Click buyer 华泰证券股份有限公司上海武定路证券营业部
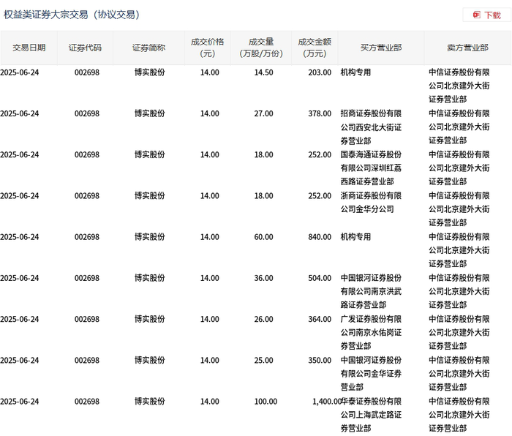Viewport: 512px width, 436px height. pos(371,415)
